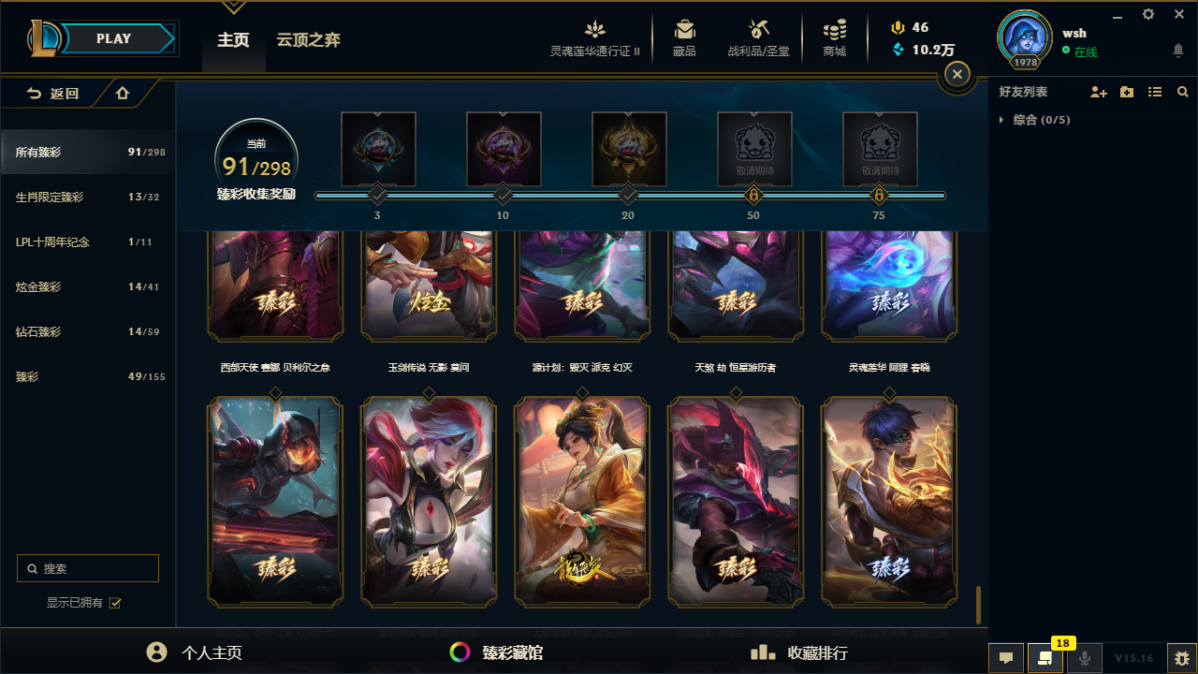The height and width of the screenshot is (674, 1198).
Task: Click the PLAY button
Action: point(114,38)
